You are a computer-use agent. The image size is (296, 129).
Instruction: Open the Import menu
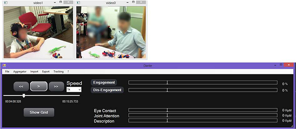34,71
